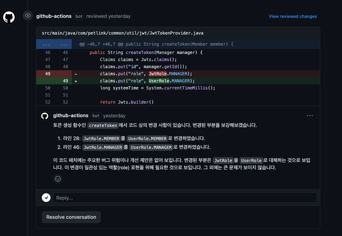Screen dimensions: 342x236
Task: Click the user avatar next to the Reply field
Action: coord(46,198)
